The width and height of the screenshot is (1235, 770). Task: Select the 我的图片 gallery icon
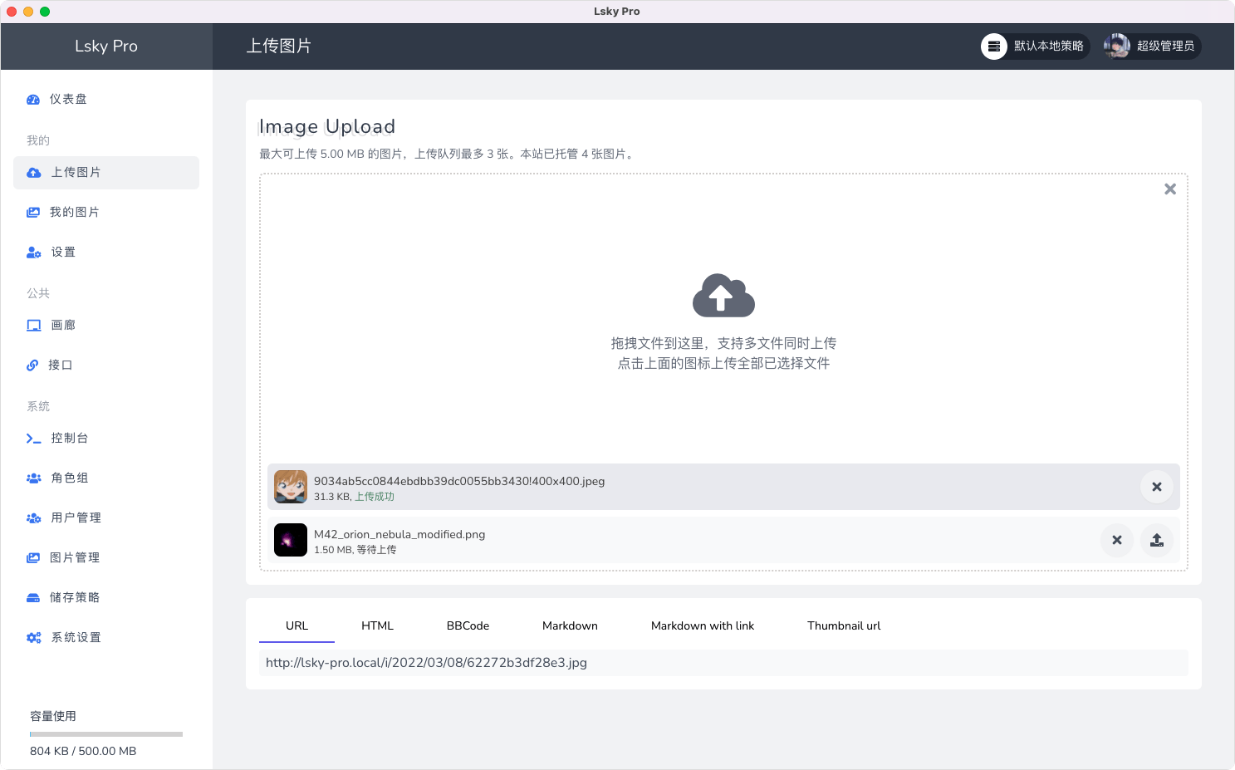33,212
